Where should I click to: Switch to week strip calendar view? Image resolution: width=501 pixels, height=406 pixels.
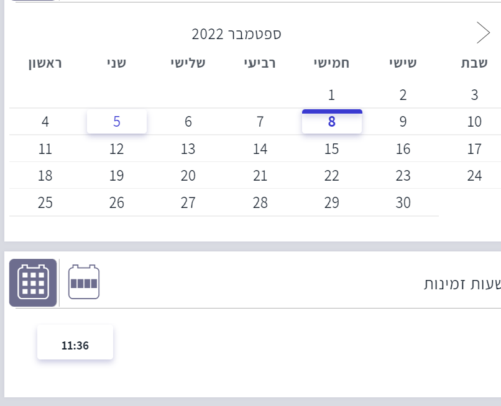(83, 282)
